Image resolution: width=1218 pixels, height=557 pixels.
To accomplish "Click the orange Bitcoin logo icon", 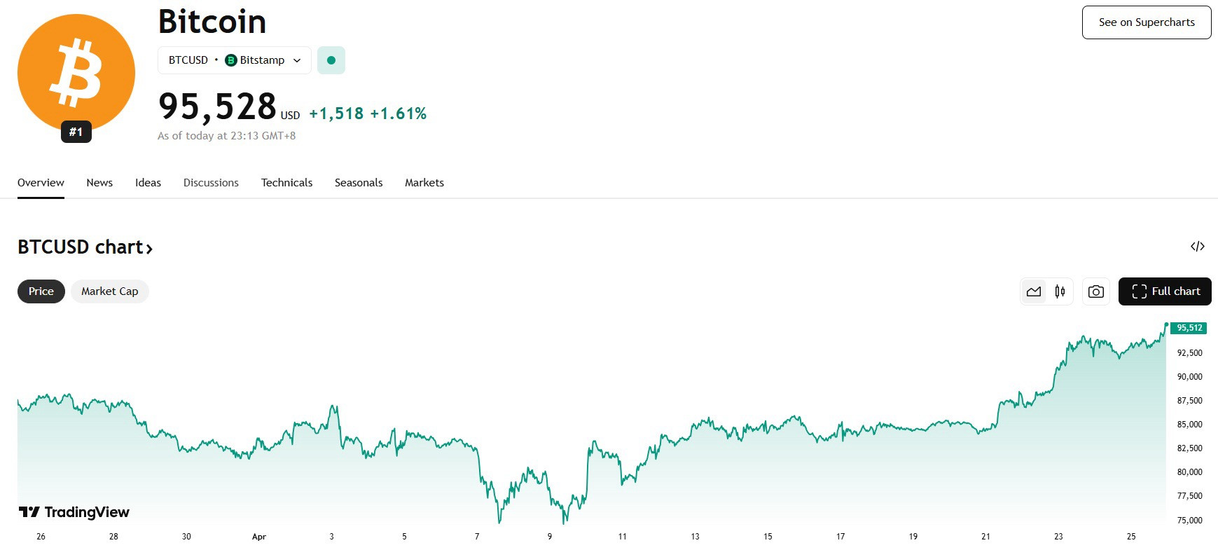I will 76,73.
